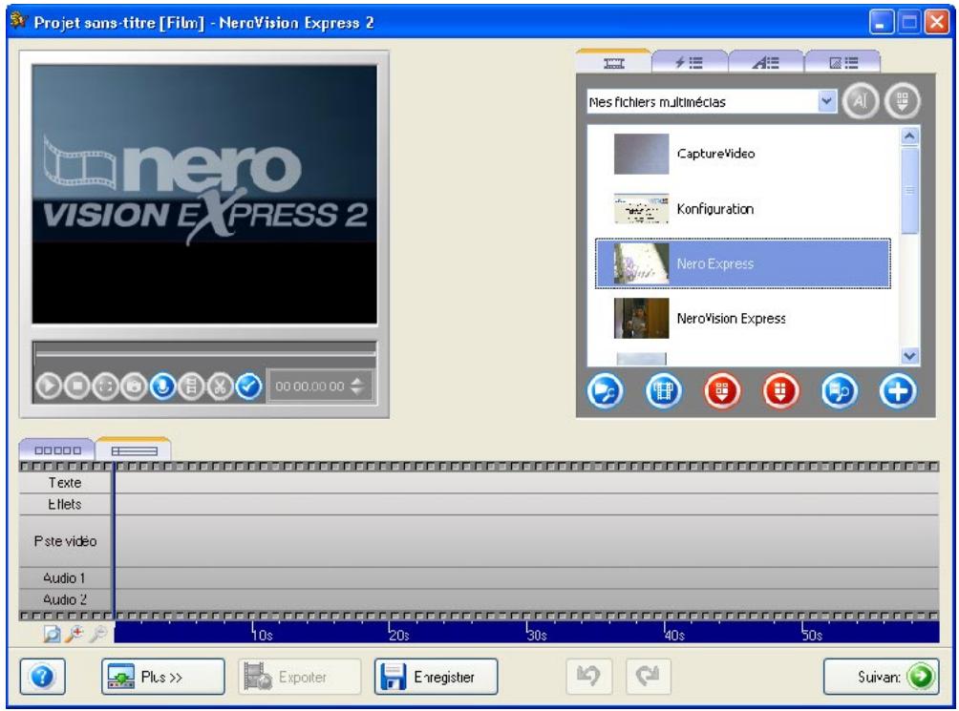Click NeroVision Express file name
This screenshot has height=711, width=959.
(731, 318)
